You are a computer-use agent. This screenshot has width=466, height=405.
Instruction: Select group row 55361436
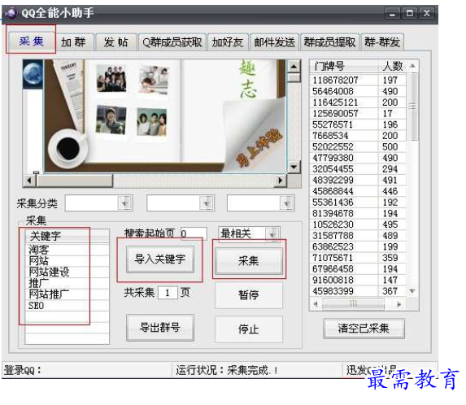click(358, 202)
